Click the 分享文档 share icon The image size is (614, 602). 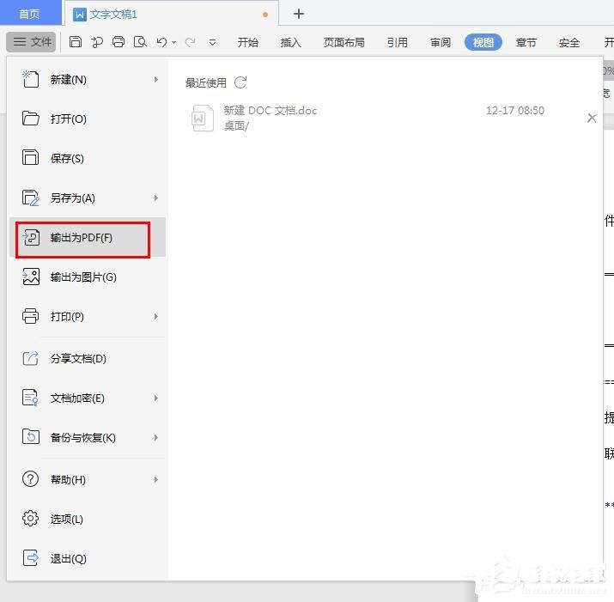pyautogui.click(x=31, y=358)
